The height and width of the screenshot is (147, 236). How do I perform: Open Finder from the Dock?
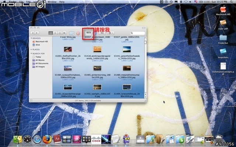pyautogui.click(x=18, y=139)
